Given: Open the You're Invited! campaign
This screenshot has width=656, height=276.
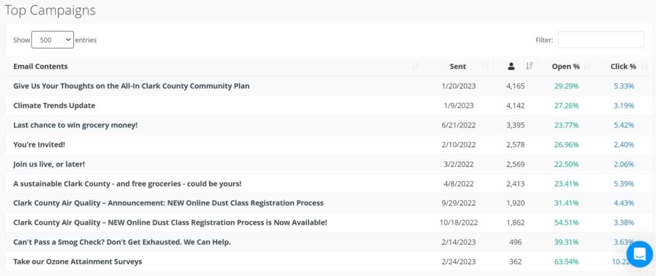Looking at the screenshot, I should 39,145.
